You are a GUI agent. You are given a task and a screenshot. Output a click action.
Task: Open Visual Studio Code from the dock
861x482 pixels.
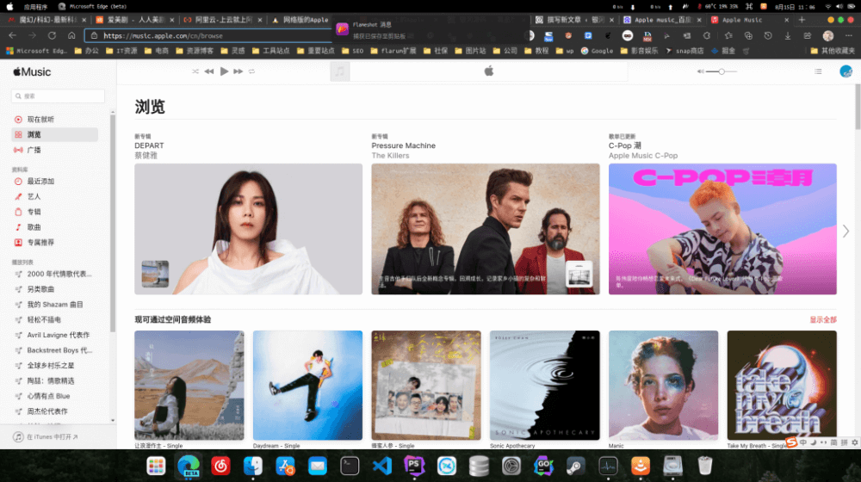click(x=381, y=467)
